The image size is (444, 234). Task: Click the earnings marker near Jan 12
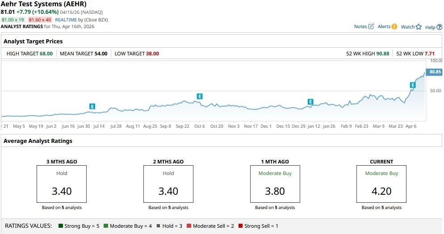(x=310, y=102)
